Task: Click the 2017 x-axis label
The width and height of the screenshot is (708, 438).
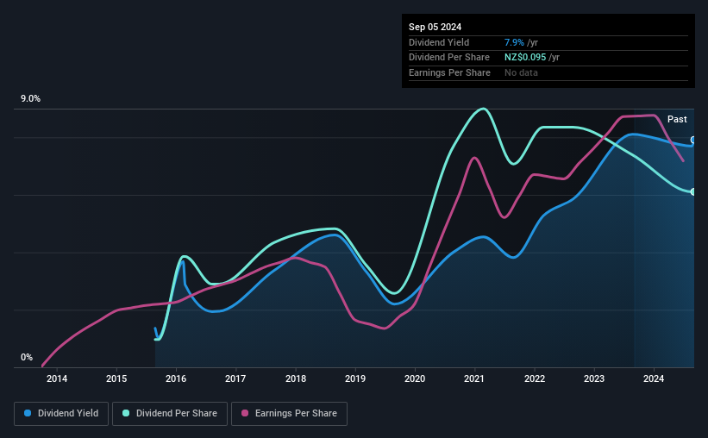Action: (x=235, y=379)
